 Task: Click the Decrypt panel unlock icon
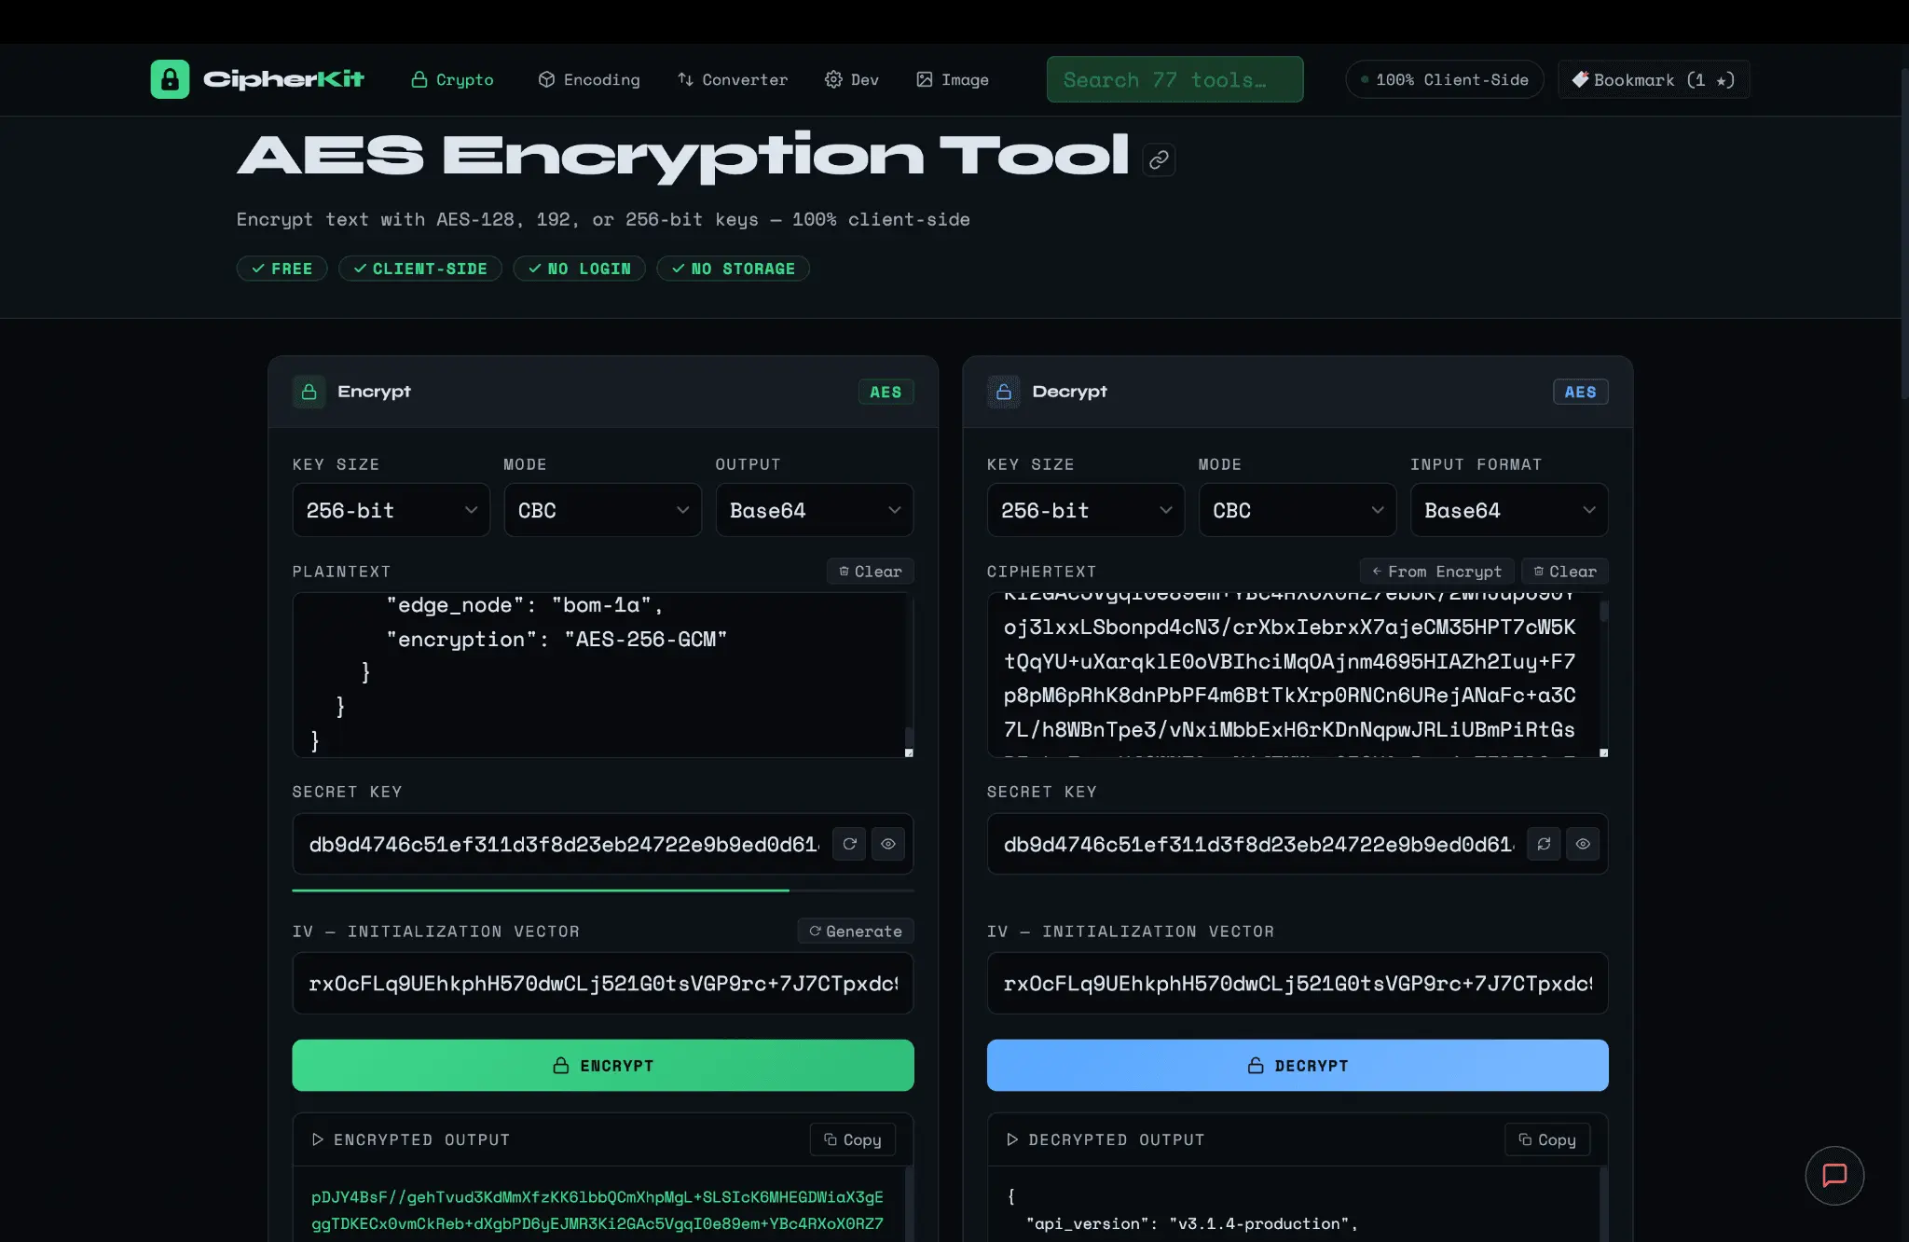1004,392
